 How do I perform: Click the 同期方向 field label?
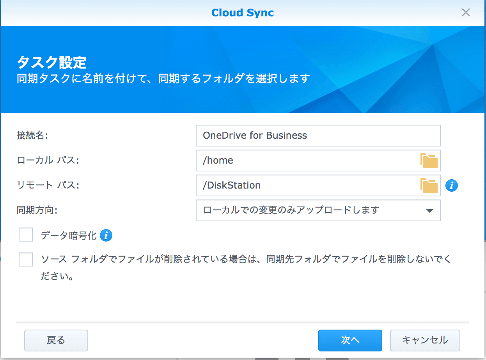coord(37,210)
